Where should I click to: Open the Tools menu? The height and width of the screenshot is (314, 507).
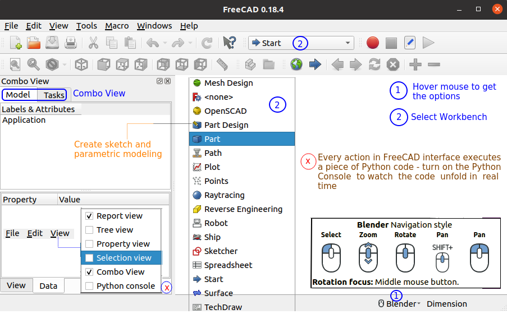86,26
